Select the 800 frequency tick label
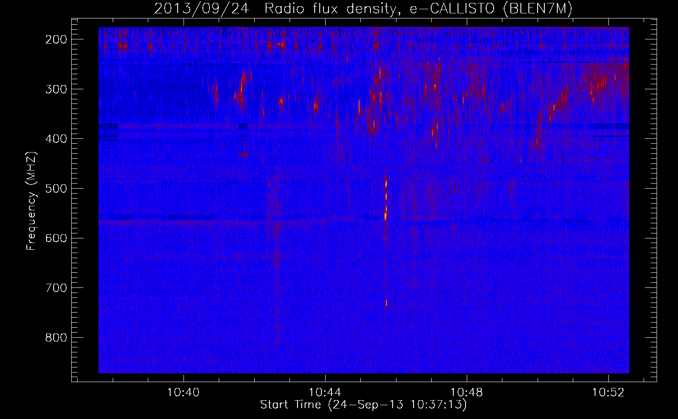 pos(56,338)
